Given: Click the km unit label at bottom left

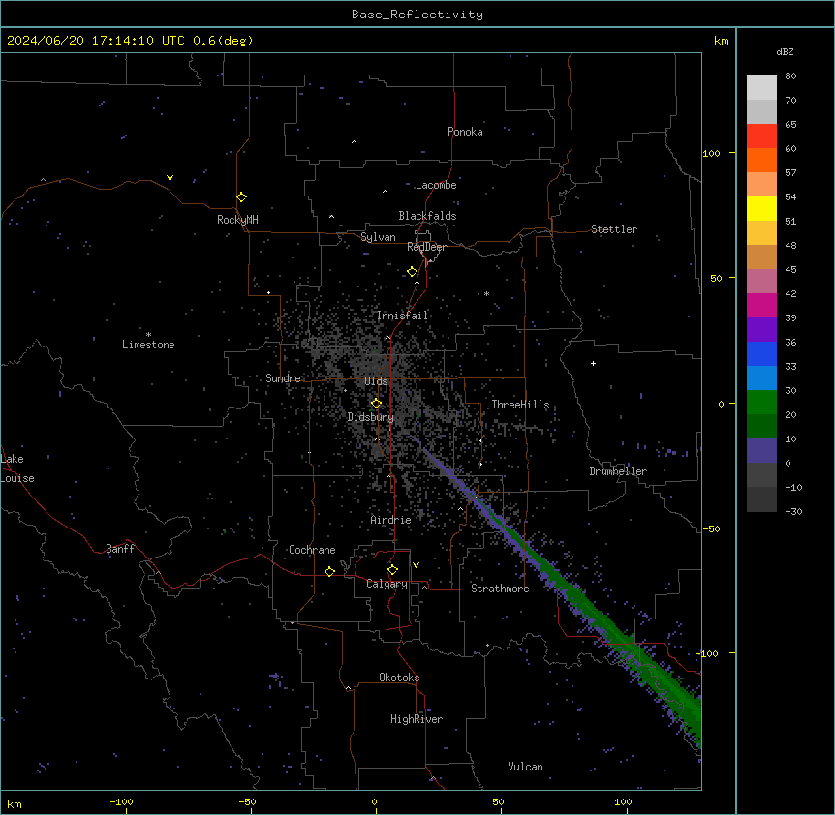Looking at the screenshot, I should pyautogui.click(x=15, y=803).
